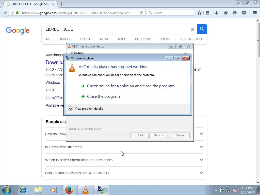Switch to NEWS results
260x195 pixels.
pos(104,39)
